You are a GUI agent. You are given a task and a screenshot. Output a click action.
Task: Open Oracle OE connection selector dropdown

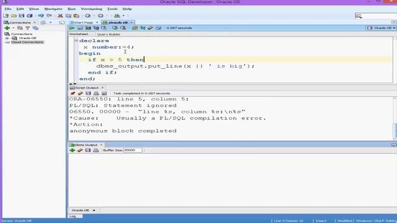tap(381, 28)
